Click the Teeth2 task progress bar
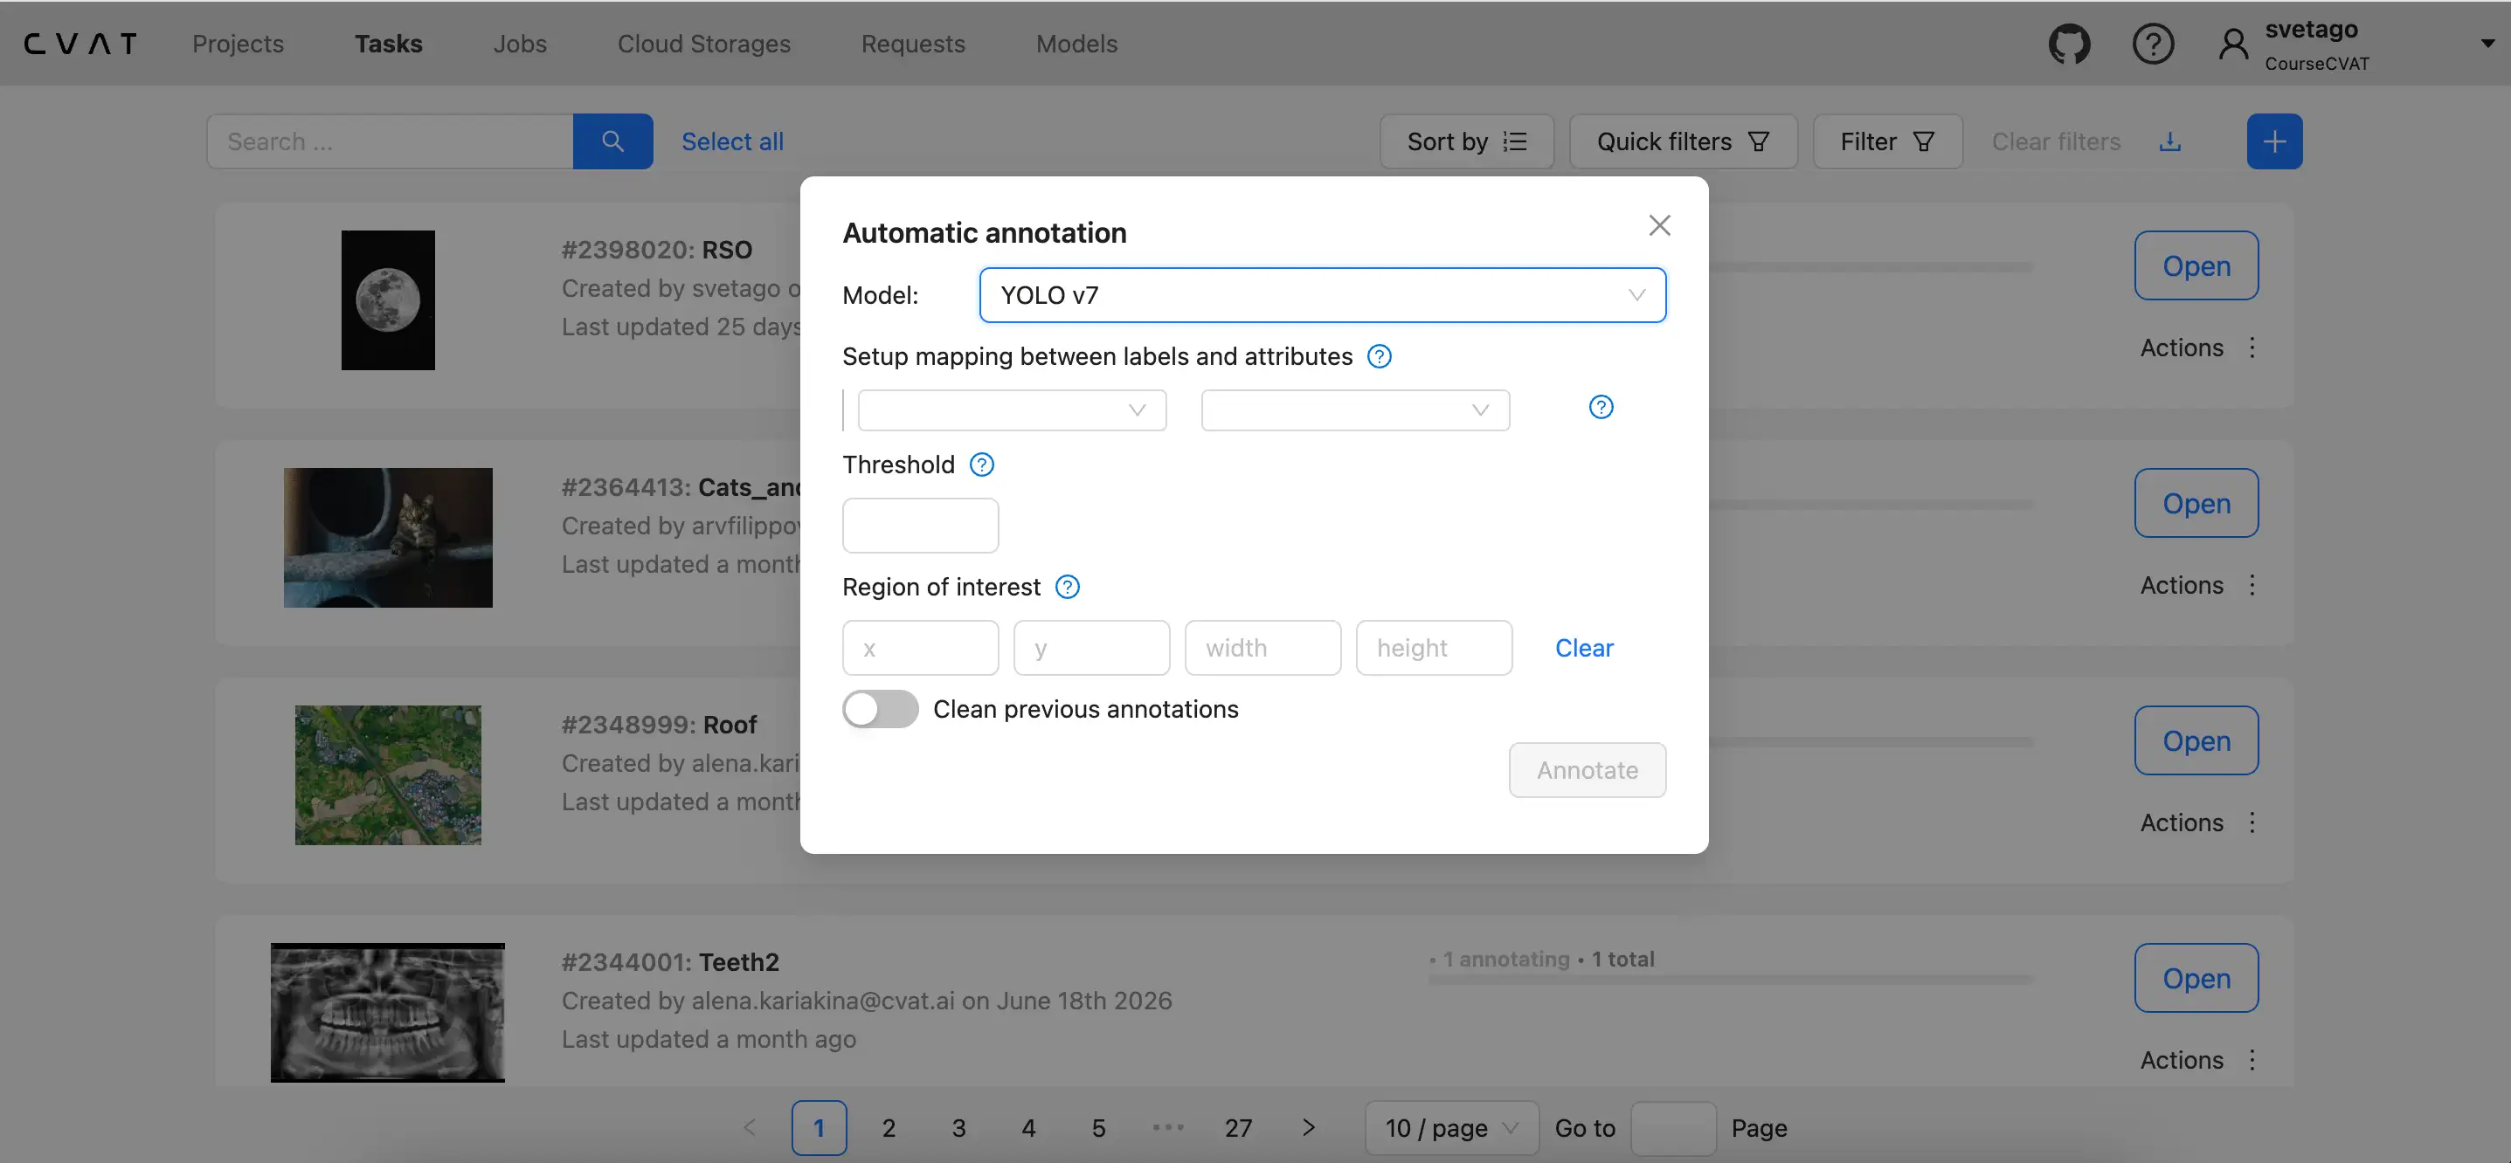Viewport: 2511px width, 1163px height. coord(1731,980)
